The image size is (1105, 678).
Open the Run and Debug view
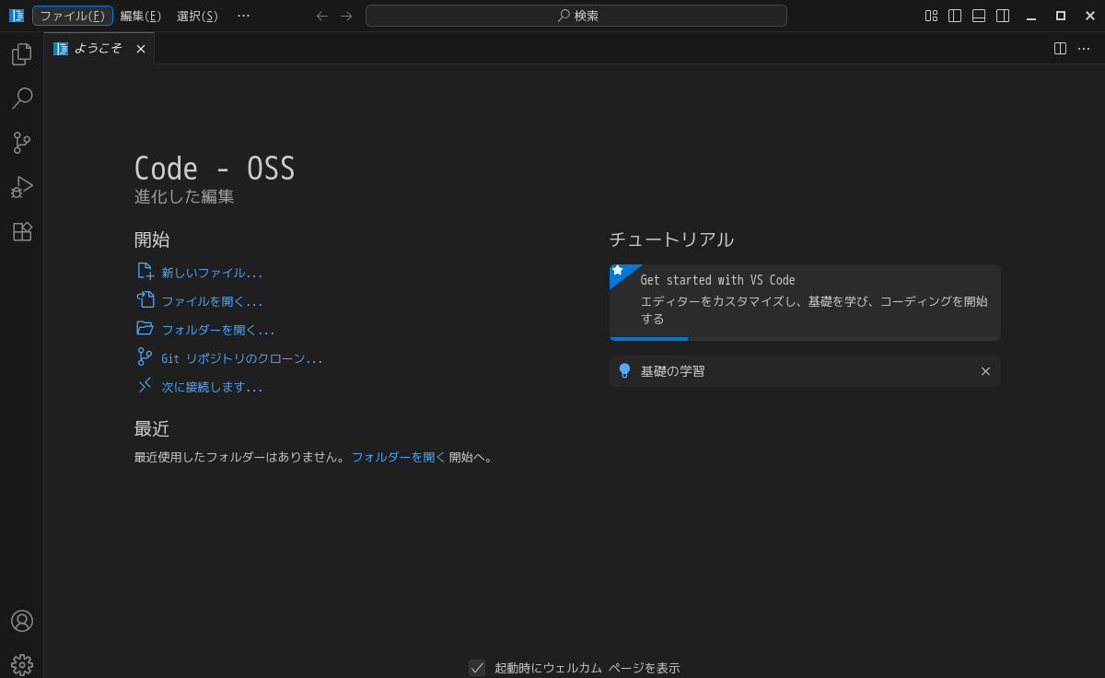click(22, 187)
